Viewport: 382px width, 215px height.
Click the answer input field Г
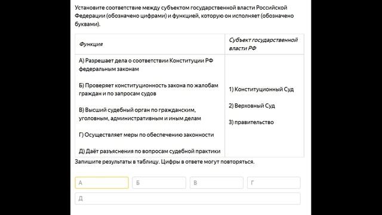tap(273, 183)
